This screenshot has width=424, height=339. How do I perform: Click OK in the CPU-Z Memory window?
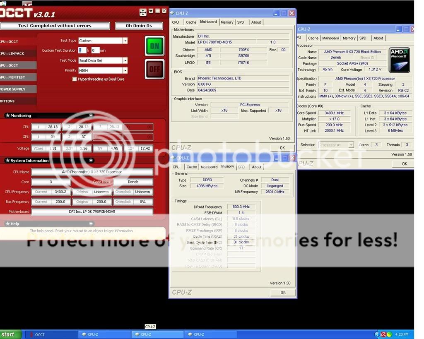click(x=283, y=293)
